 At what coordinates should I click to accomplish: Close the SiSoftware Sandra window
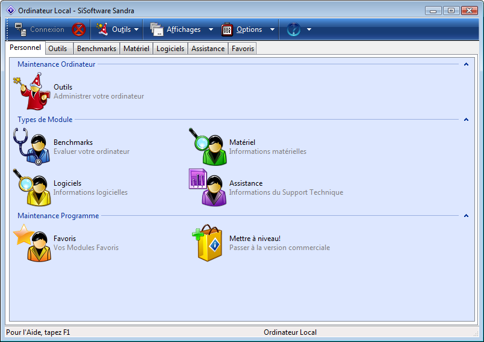470,11
